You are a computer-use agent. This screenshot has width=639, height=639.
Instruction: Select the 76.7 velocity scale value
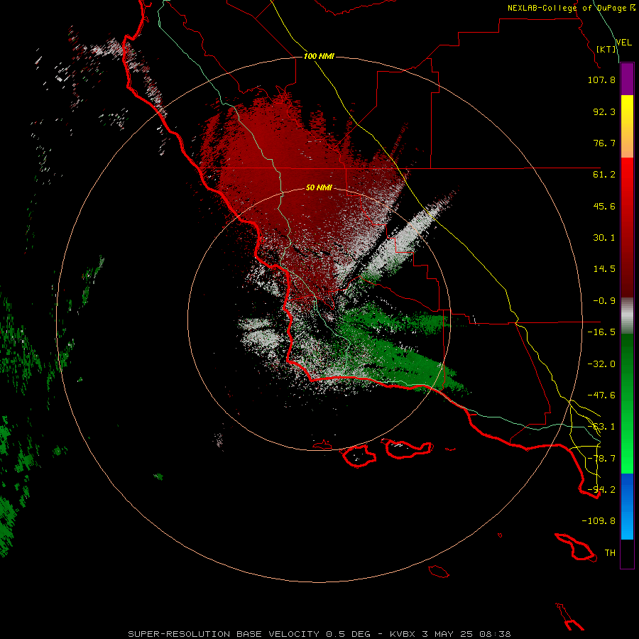click(604, 143)
